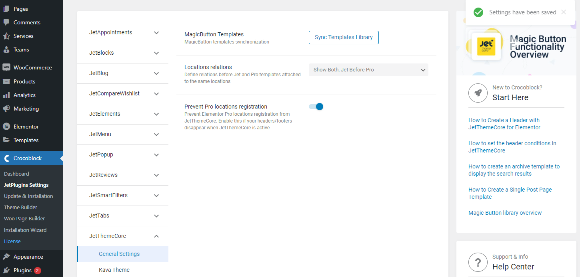Click the Teams person icon
The width and height of the screenshot is (580, 277).
[x=6, y=49]
